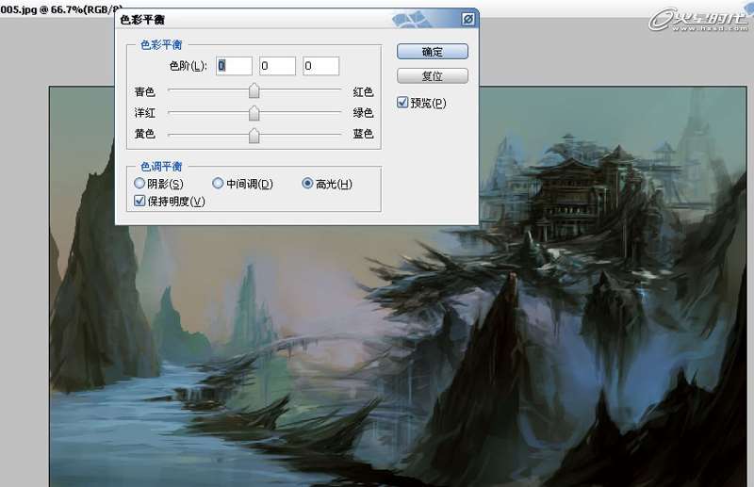Click the 青色–红色 slider handle
The height and width of the screenshot is (487, 754).
pos(254,91)
